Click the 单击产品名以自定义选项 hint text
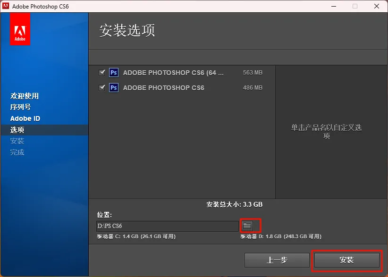 tap(326, 132)
